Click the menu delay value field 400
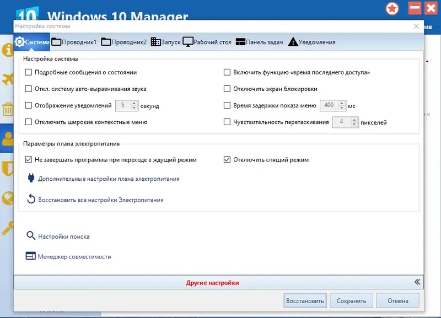441x318 pixels. coord(329,105)
